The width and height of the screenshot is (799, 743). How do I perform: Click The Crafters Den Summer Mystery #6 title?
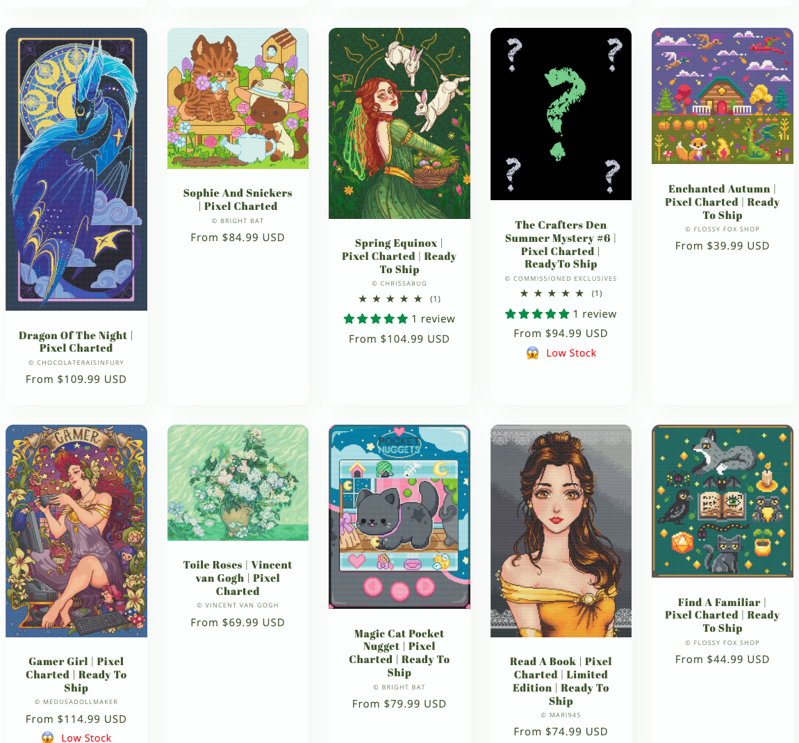[561, 245]
